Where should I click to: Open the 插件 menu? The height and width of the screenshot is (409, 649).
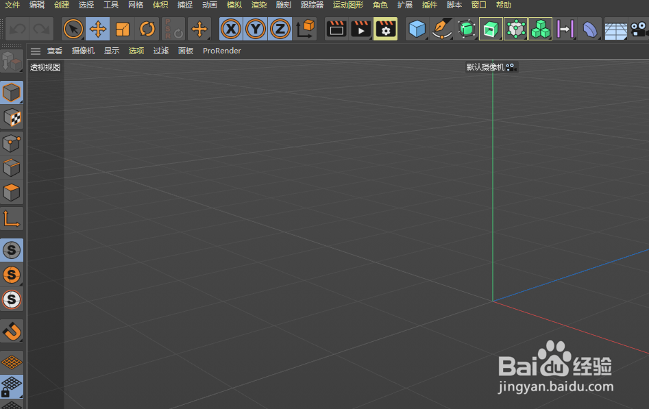429,5
